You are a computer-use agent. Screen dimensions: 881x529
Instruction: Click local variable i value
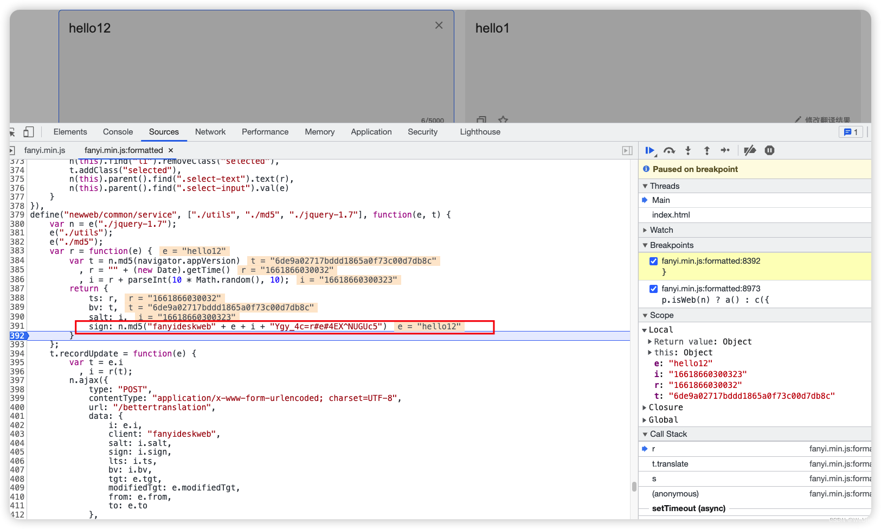click(708, 374)
